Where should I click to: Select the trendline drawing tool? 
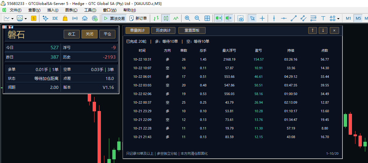coord(294,18)
